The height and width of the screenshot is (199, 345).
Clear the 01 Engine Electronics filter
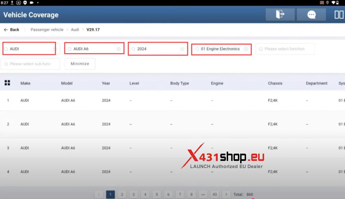(x=246, y=49)
